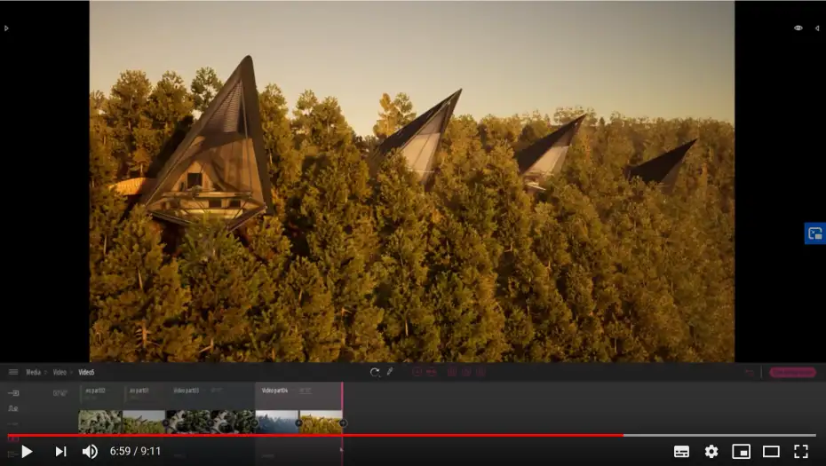
Task: Select the fourth tree branch clip thumbnail
Action: click(233, 423)
